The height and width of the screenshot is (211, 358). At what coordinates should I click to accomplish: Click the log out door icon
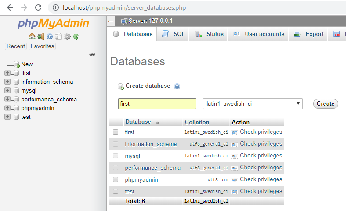[x=40, y=37]
